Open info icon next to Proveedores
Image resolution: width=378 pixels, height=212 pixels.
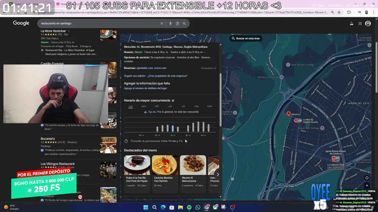tap(215, 68)
